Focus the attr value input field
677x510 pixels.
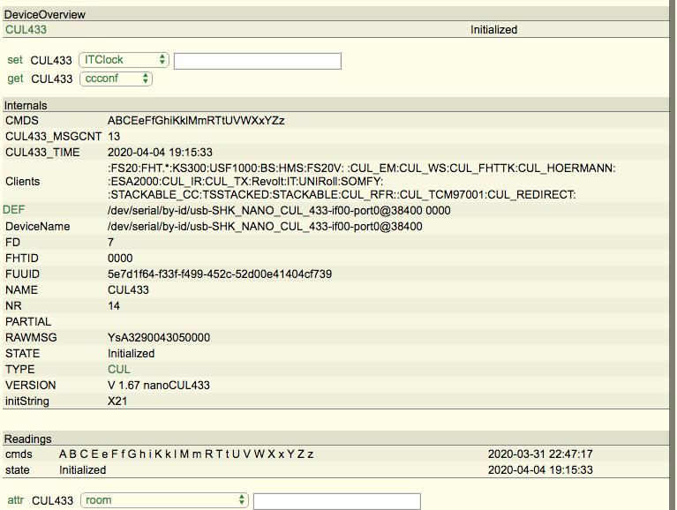point(337,501)
